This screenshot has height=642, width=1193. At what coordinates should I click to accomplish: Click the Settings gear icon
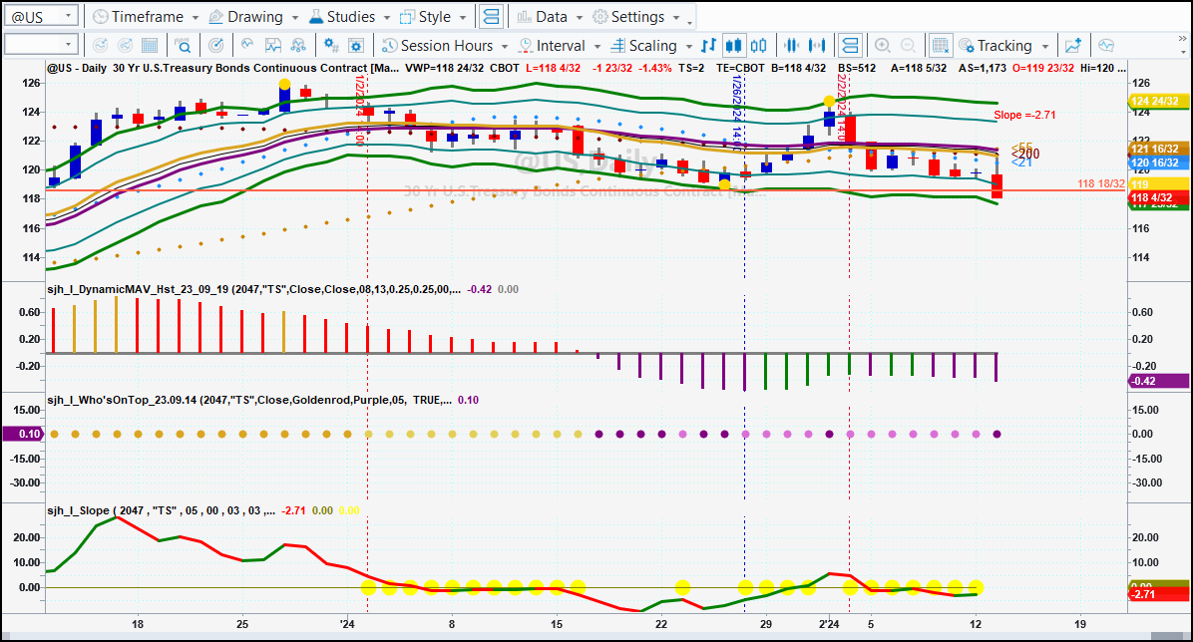pyautogui.click(x=600, y=16)
